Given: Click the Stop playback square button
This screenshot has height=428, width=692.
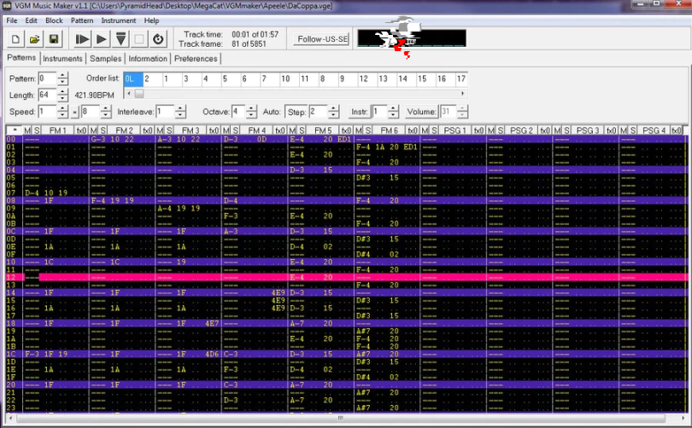Looking at the screenshot, I should (x=140, y=39).
